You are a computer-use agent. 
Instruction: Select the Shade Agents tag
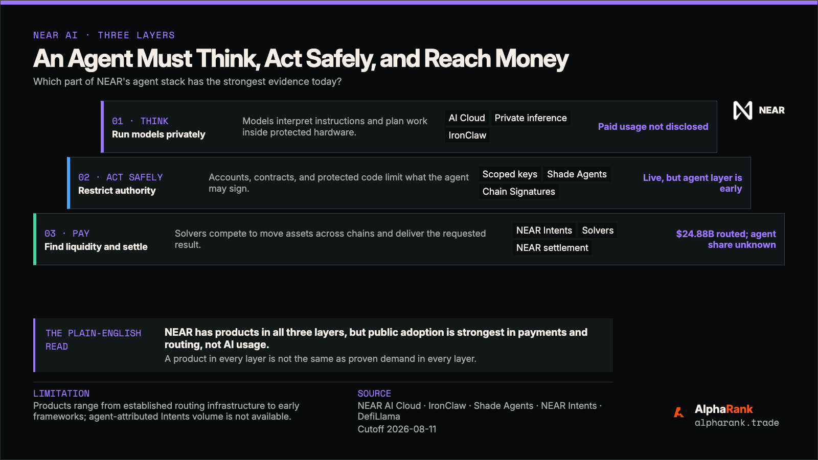577,174
